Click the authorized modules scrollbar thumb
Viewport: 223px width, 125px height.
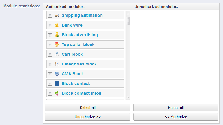[x=128, y=21]
